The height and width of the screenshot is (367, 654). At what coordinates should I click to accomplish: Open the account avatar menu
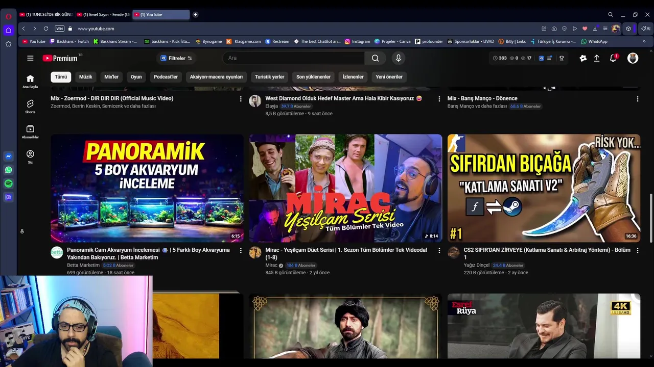(x=633, y=58)
